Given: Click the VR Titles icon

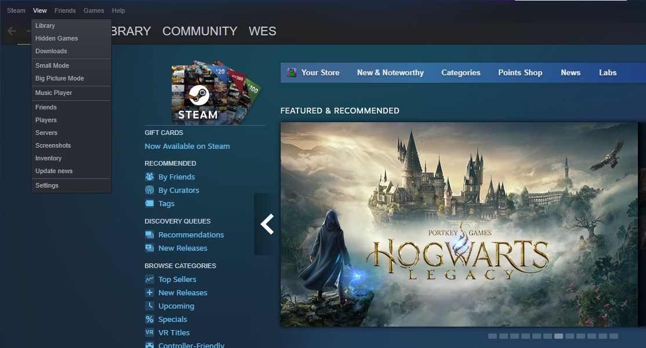Looking at the screenshot, I should point(150,332).
